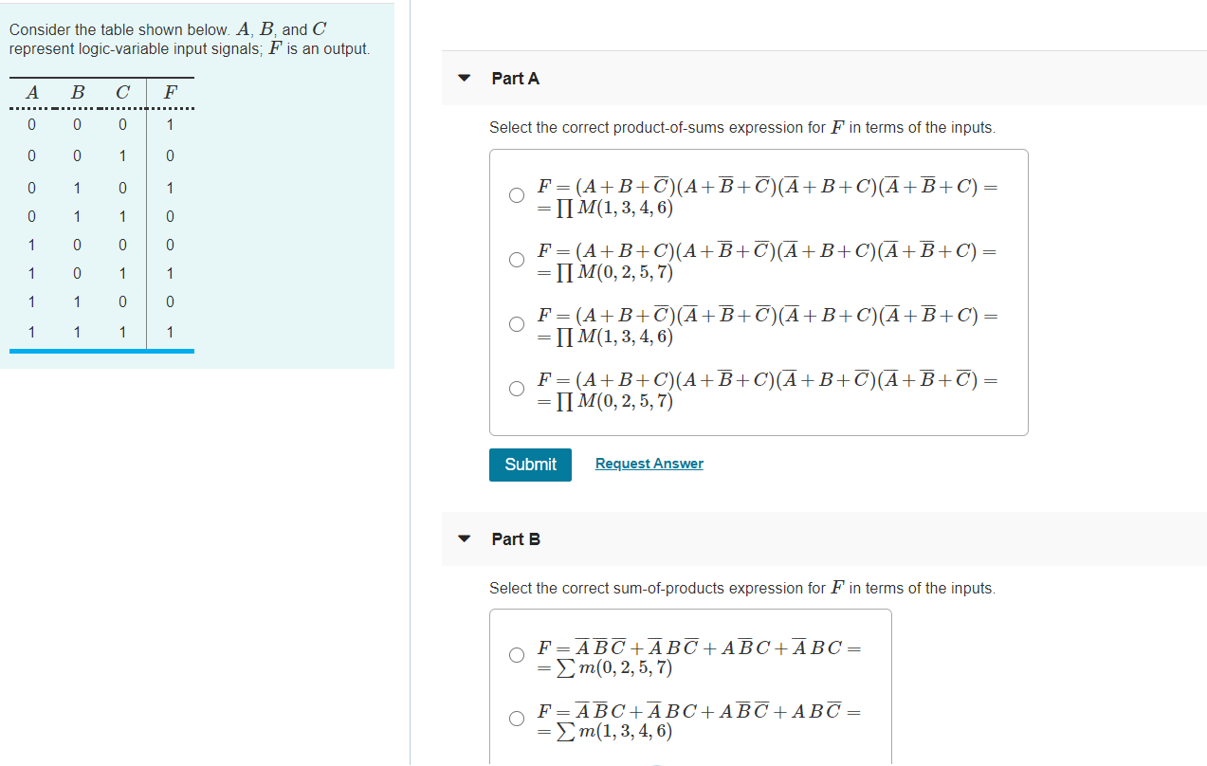This screenshot has height=766, width=1207.
Task: Select the first Part A answer option
Action: (x=516, y=194)
